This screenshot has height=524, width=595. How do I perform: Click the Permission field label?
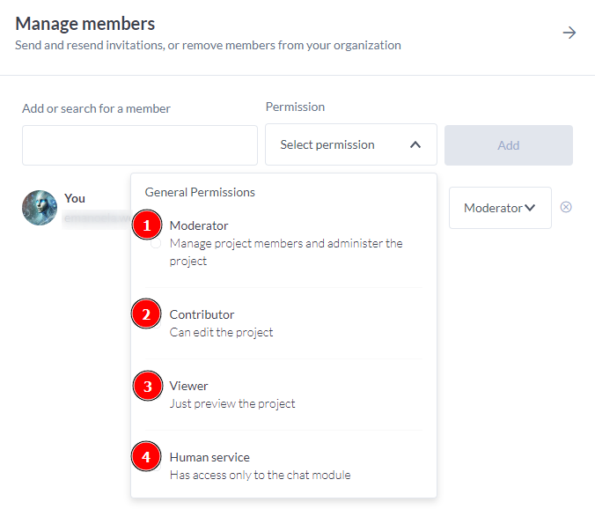(x=295, y=107)
